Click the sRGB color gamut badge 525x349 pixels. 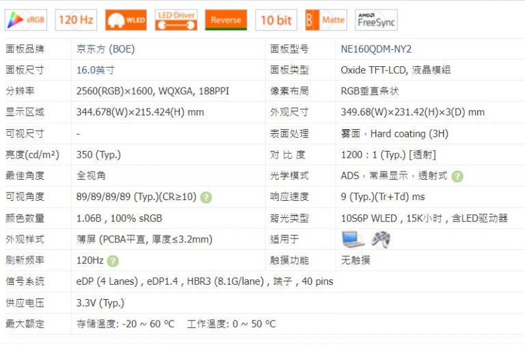tap(26, 20)
